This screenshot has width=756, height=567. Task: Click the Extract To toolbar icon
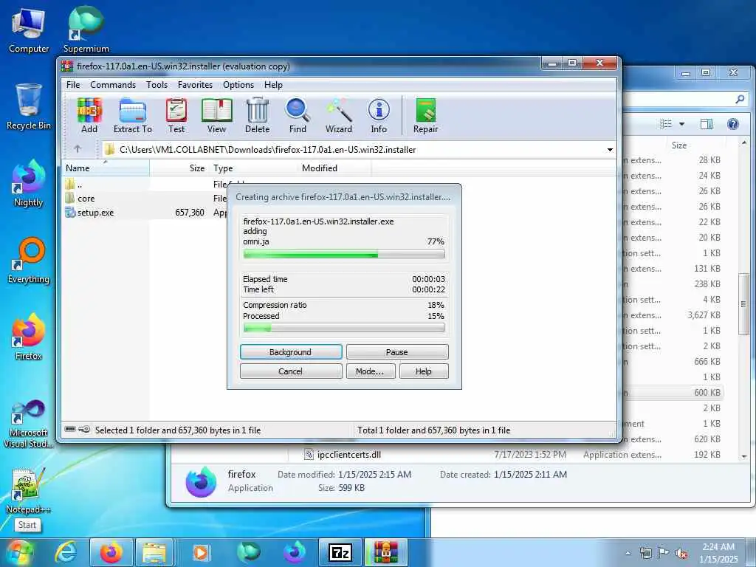click(133, 116)
